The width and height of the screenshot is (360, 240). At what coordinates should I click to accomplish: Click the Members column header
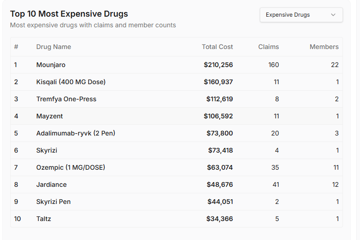(324, 47)
